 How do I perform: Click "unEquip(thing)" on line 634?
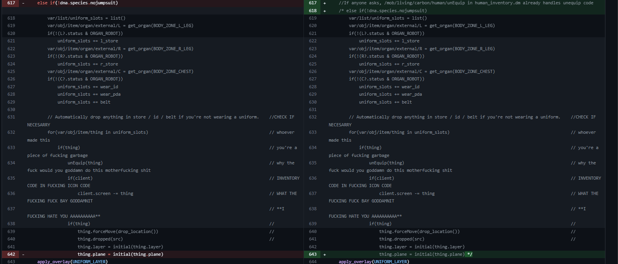[85, 163]
